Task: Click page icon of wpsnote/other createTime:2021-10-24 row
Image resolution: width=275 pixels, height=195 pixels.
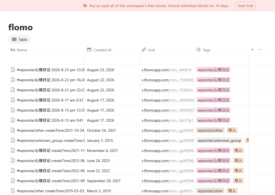Action: click(13, 130)
